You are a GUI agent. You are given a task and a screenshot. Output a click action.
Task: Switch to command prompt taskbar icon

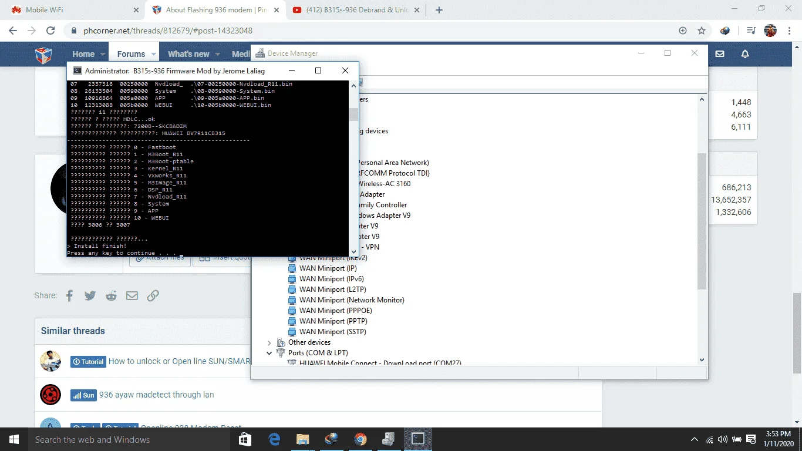[x=417, y=439]
